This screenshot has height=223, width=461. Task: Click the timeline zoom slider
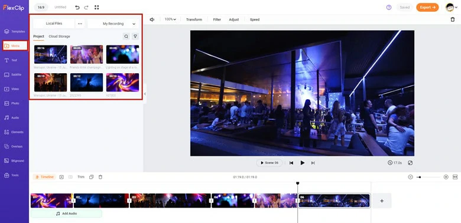tap(428, 177)
